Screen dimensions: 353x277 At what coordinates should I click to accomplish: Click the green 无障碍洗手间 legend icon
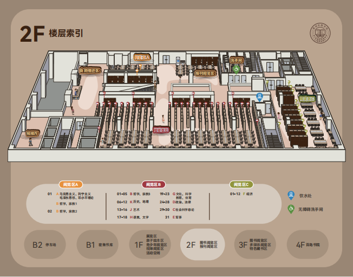291,209
